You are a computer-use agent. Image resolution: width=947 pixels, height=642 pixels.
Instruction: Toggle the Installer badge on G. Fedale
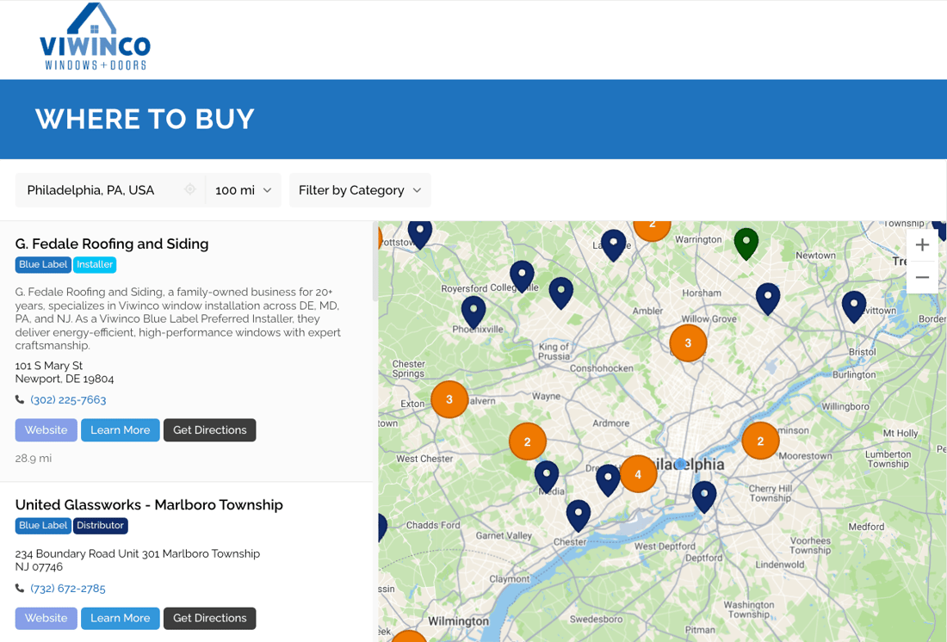tap(95, 264)
